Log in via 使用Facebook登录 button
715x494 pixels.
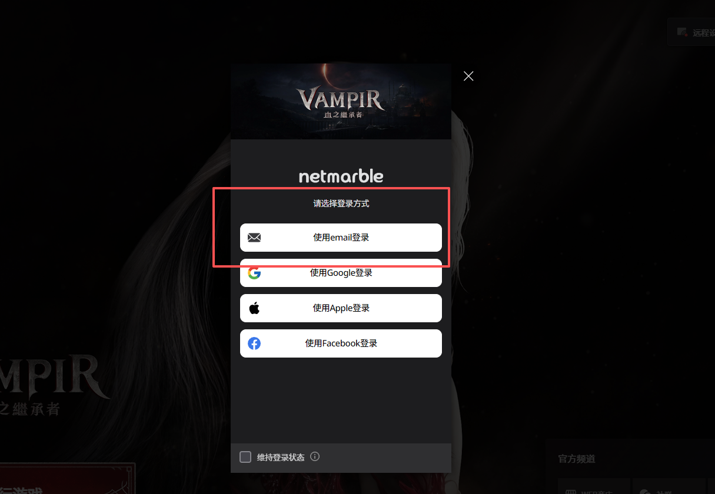341,343
